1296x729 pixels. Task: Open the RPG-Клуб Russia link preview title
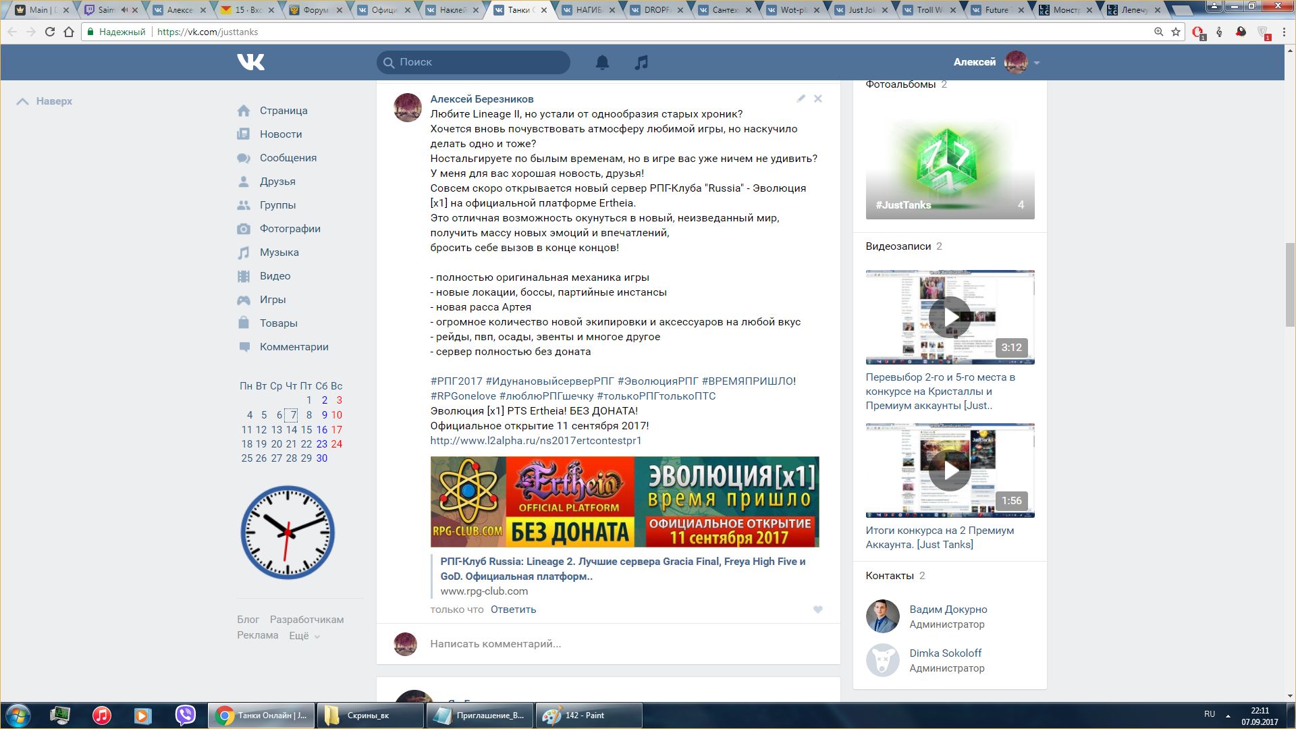(x=623, y=569)
